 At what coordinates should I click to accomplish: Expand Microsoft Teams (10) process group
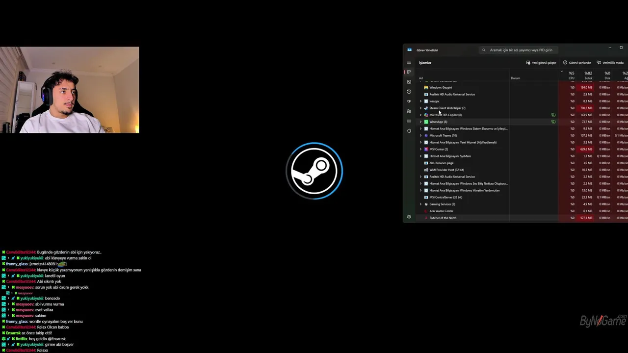tap(420, 135)
